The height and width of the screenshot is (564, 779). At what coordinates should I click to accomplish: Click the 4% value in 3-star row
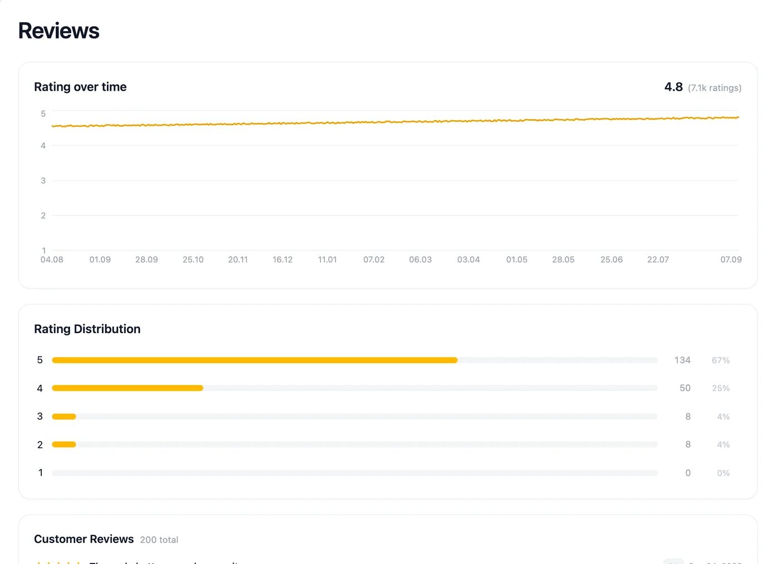(x=723, y=417)
